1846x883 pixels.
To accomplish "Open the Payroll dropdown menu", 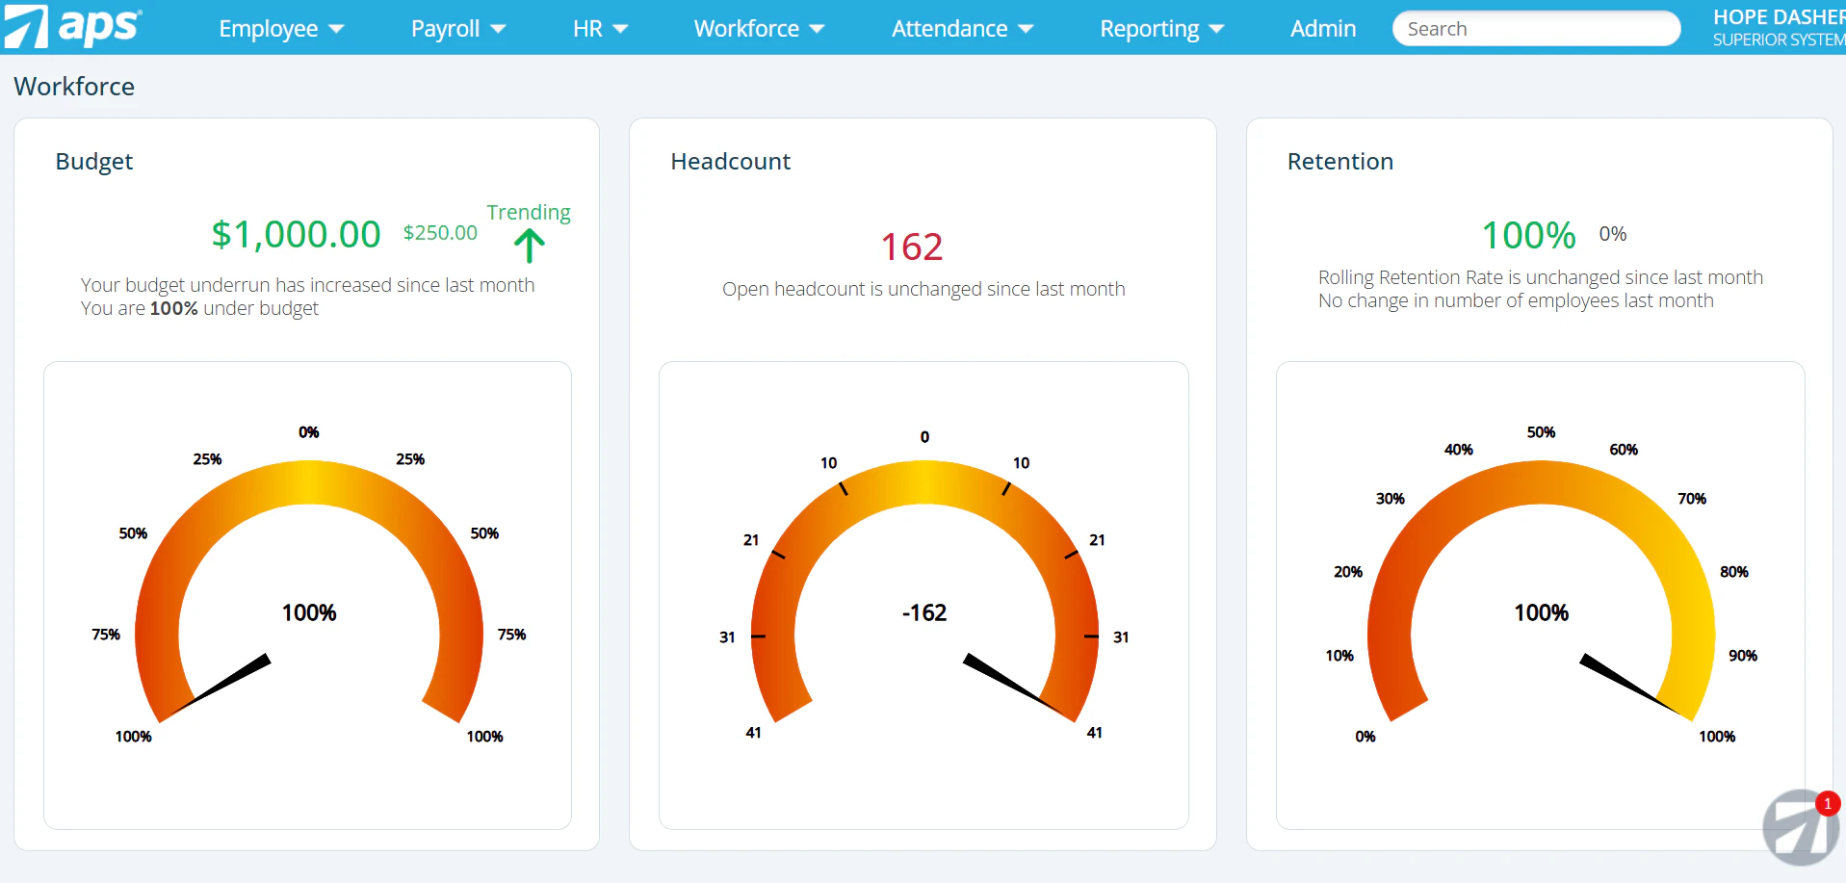I will pos(456,28).
